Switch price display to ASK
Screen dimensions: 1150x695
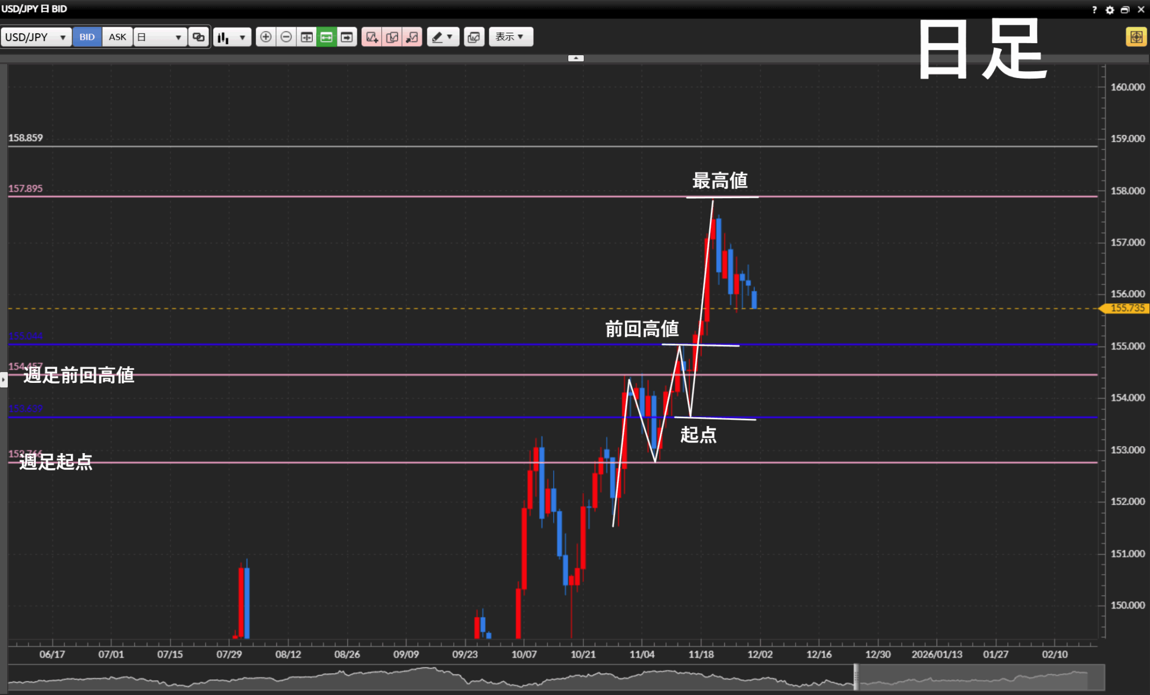(x=117, y=37)
